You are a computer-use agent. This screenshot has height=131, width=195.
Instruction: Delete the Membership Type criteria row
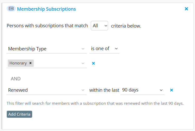pyautogui.click(x=93, y=63)
